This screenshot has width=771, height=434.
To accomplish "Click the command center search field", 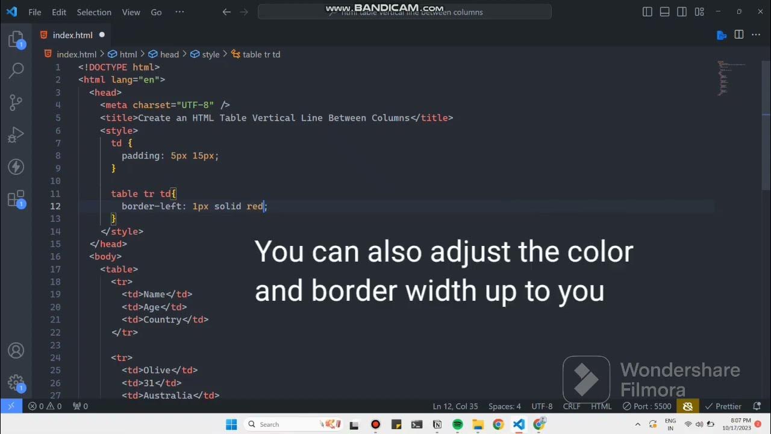I will click(404, 11).
